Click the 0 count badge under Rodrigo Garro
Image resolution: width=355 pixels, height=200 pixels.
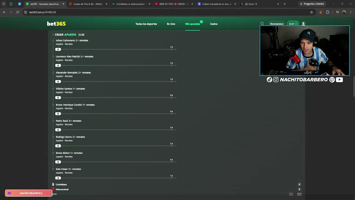[58, 146]
